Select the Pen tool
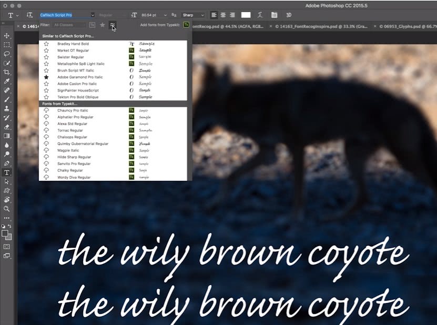Viewport: 437px width, 325px height. coord(7,164)
